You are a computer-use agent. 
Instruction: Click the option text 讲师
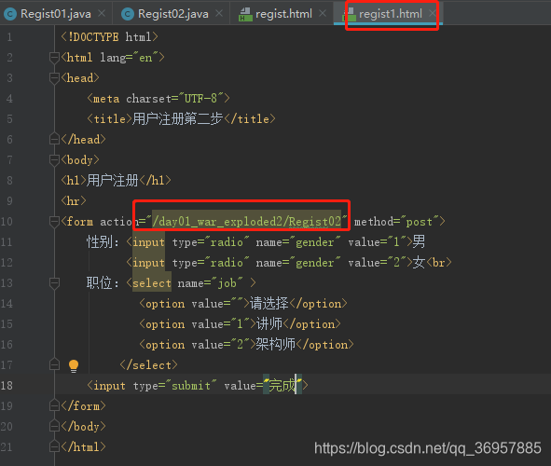(x=269, y=323)
